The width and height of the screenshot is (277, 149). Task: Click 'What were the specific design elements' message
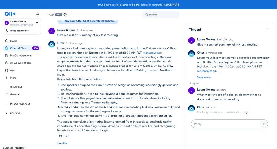(229, 97)
